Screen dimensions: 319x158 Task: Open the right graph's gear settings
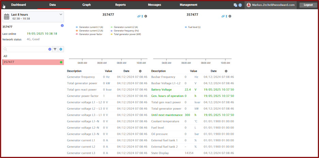pyautogui.click(x=230, y=16)
